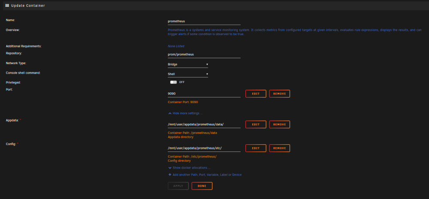Click Add another Path, Port, Variable link
This screenshot has width=429, height=199.
[207, 175]
